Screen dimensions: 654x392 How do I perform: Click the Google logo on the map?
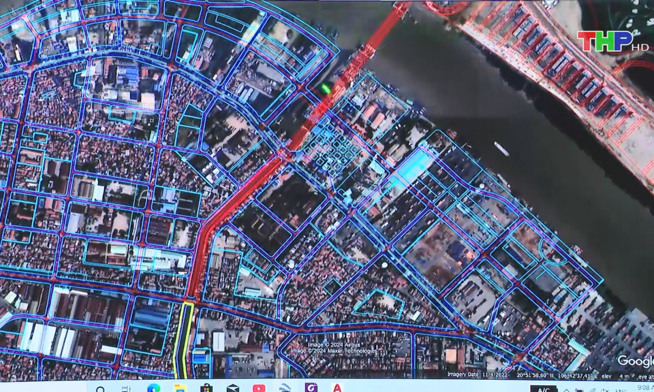634,361
